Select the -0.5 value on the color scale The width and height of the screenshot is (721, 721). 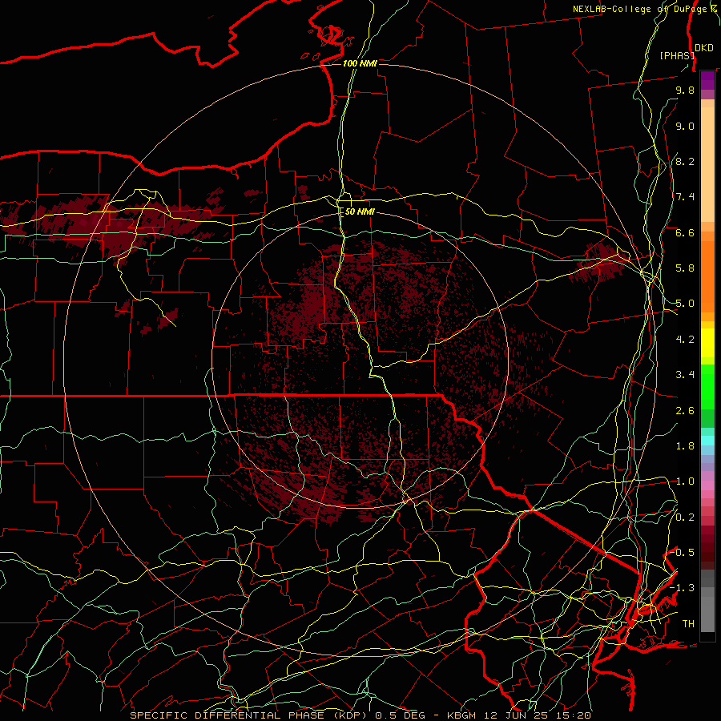click(x=683, y=553)
